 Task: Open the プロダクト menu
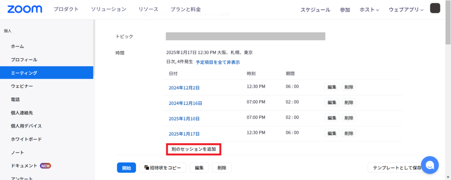(66, 9)
